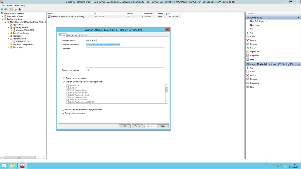
Task: Check 'Hide this task sequence in the Deployment Wizard'
Action: (63, 110)
